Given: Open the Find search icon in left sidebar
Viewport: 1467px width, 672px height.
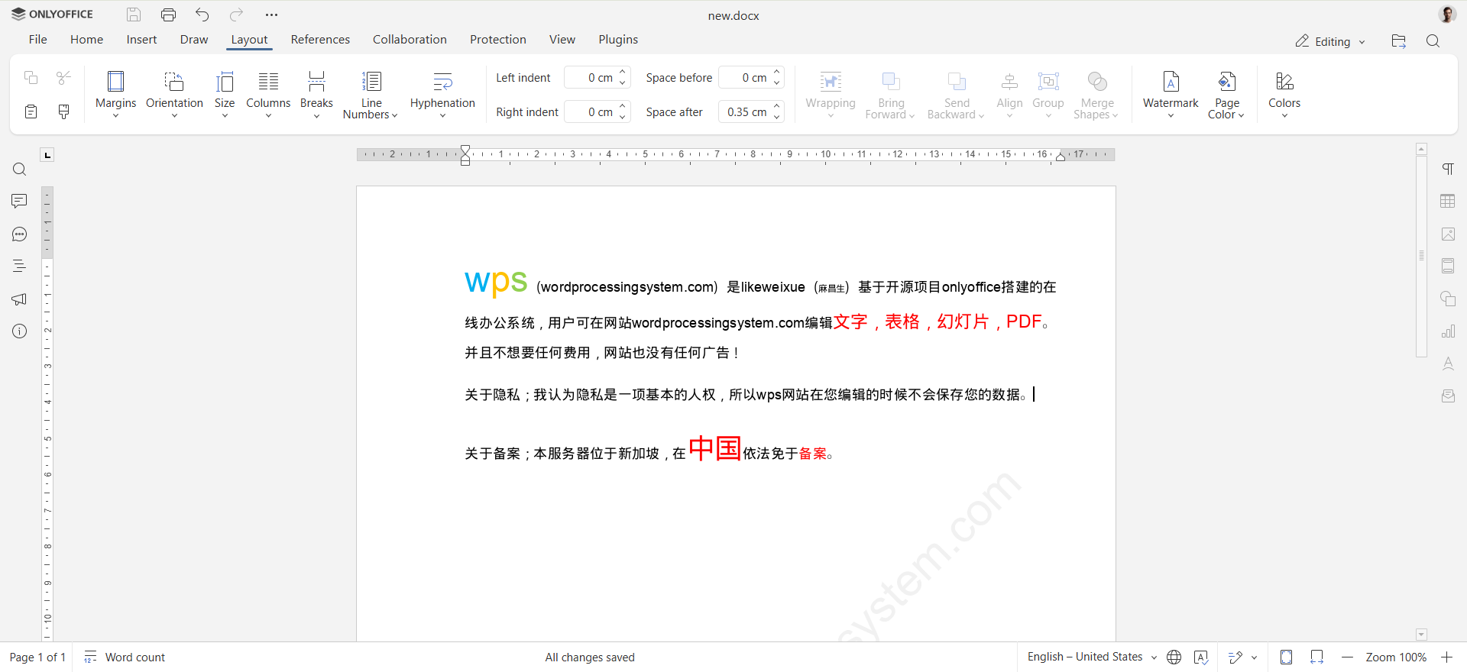Looking at the screenshot, I should pos(20,170).
